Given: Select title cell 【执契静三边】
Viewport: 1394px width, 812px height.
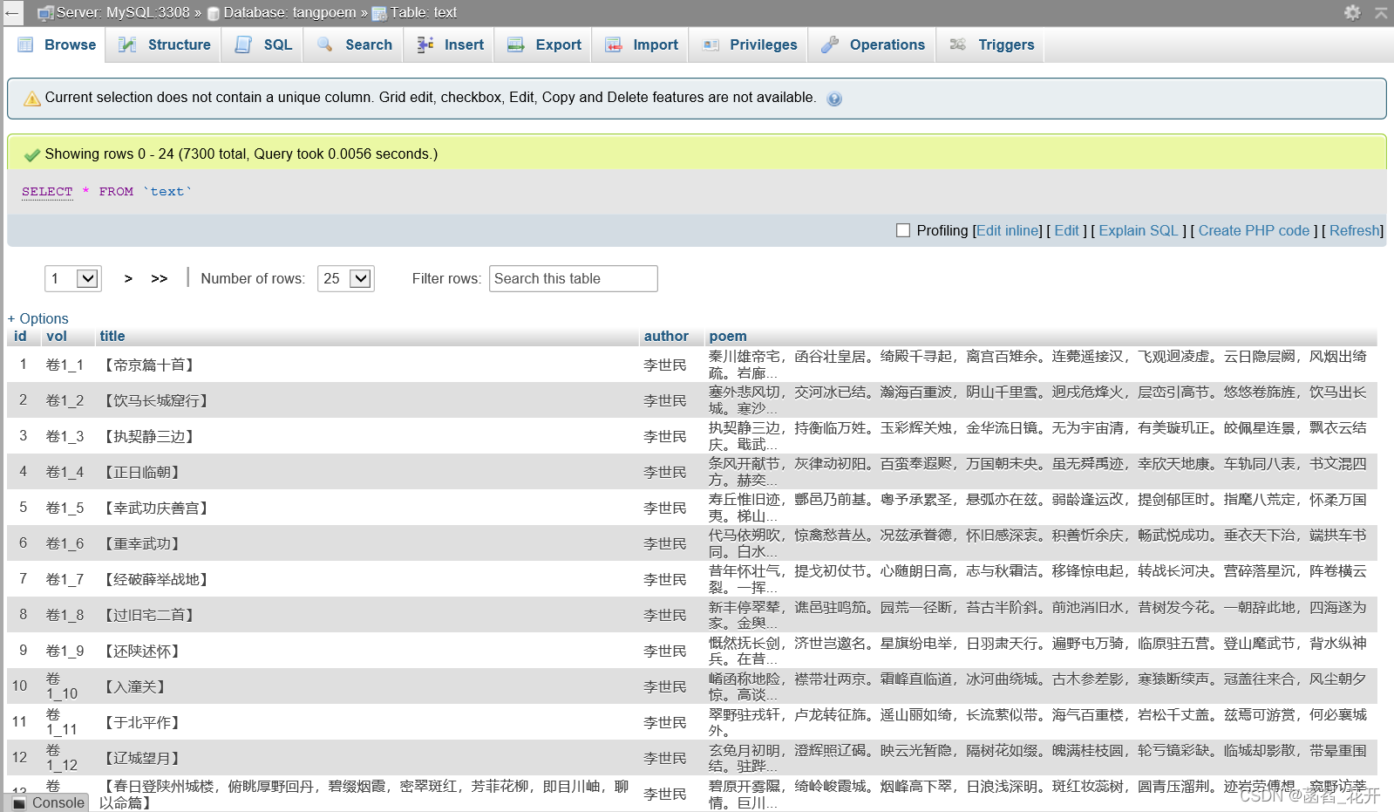Looking at the screenshot, I should [x=148, y=436].
